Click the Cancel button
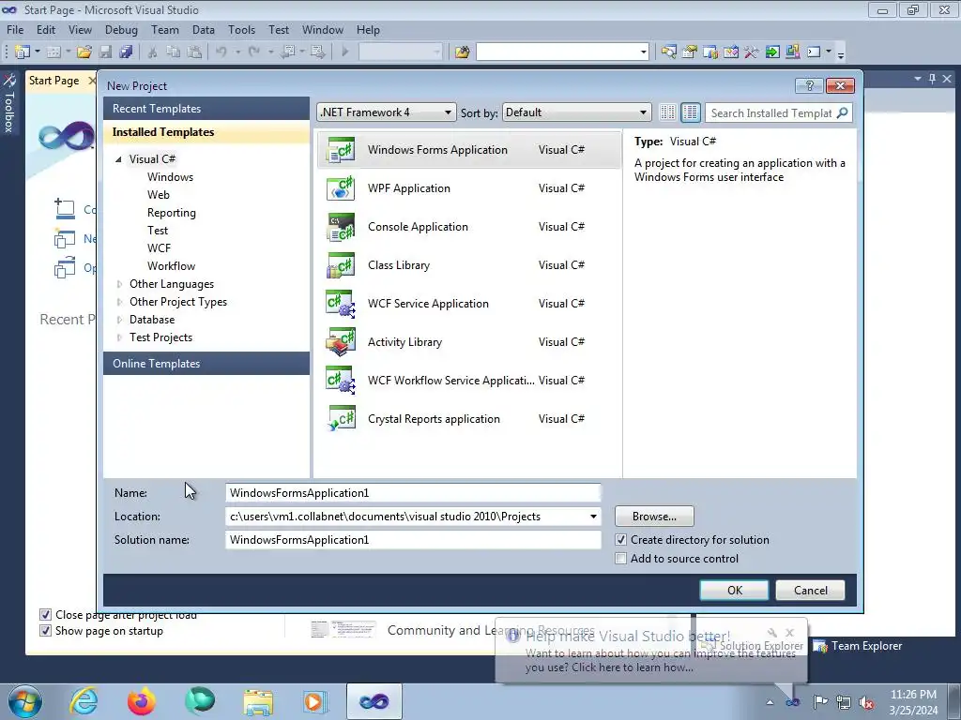 [810, 591]
